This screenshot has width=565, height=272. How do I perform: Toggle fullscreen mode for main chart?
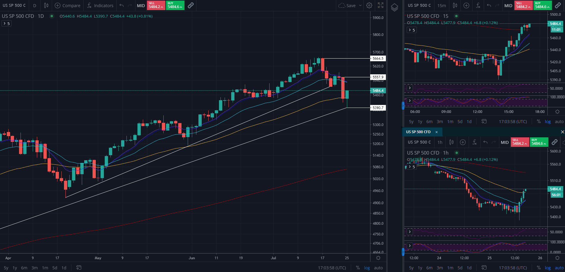click(381, 5)
